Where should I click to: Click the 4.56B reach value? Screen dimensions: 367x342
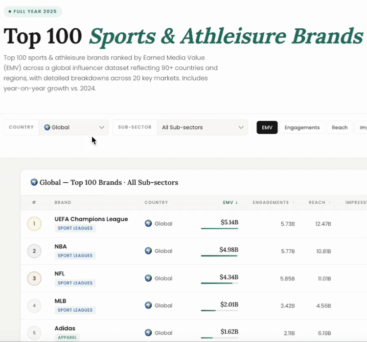pos(324,306)
